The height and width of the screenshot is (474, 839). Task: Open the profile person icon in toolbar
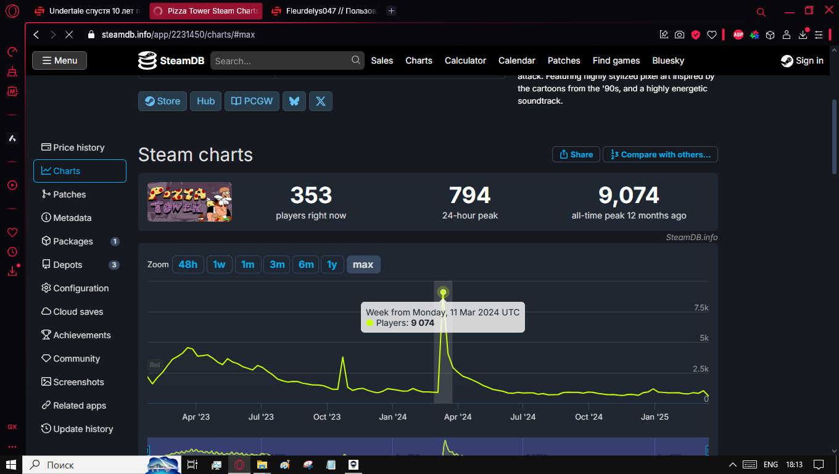click(787, 35)
